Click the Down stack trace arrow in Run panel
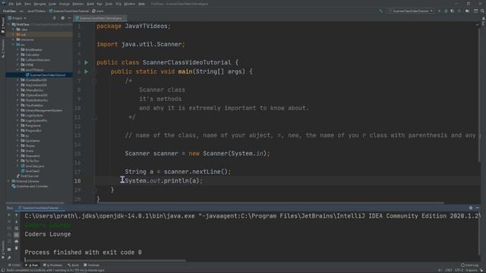486x273 pixels. (x=17, y=221)
